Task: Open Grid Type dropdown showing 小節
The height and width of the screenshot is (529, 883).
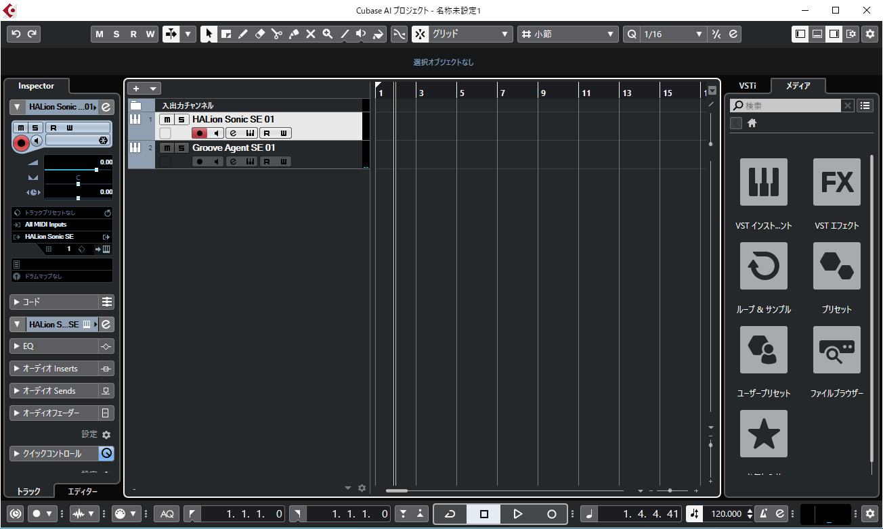Action: 568,34
